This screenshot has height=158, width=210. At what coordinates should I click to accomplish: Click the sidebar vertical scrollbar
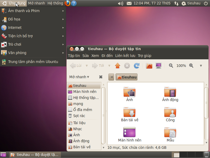103,115
